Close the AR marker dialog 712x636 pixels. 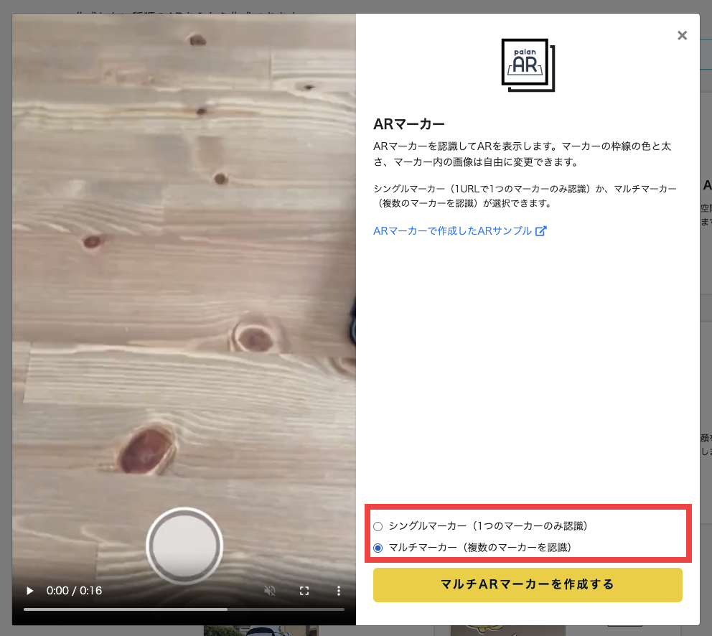click(682, 35)
